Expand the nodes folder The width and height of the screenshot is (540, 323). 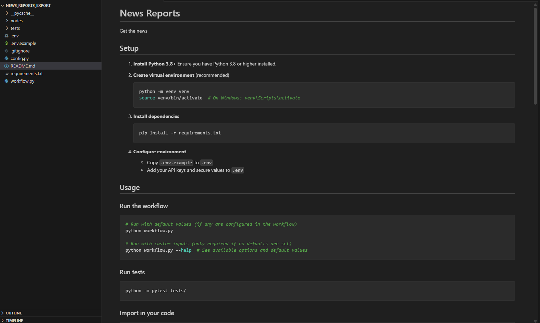[x=7, y=21]
